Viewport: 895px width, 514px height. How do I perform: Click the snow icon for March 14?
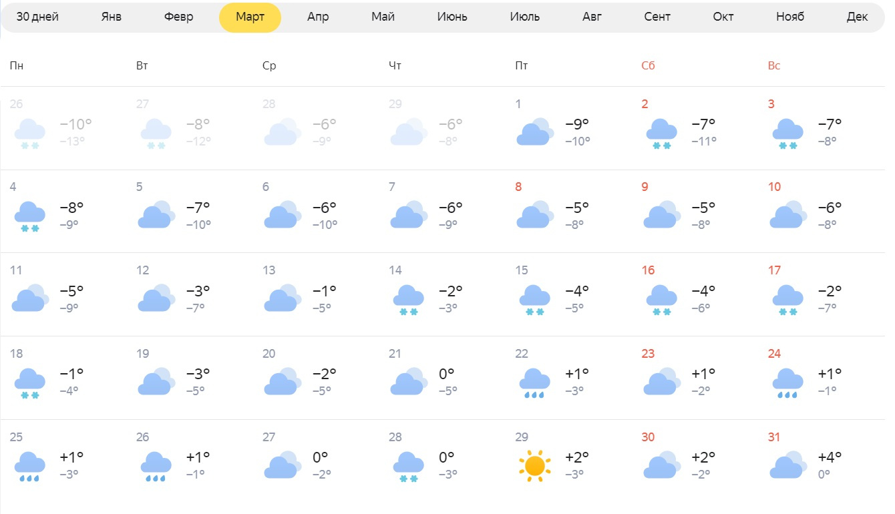408,300
